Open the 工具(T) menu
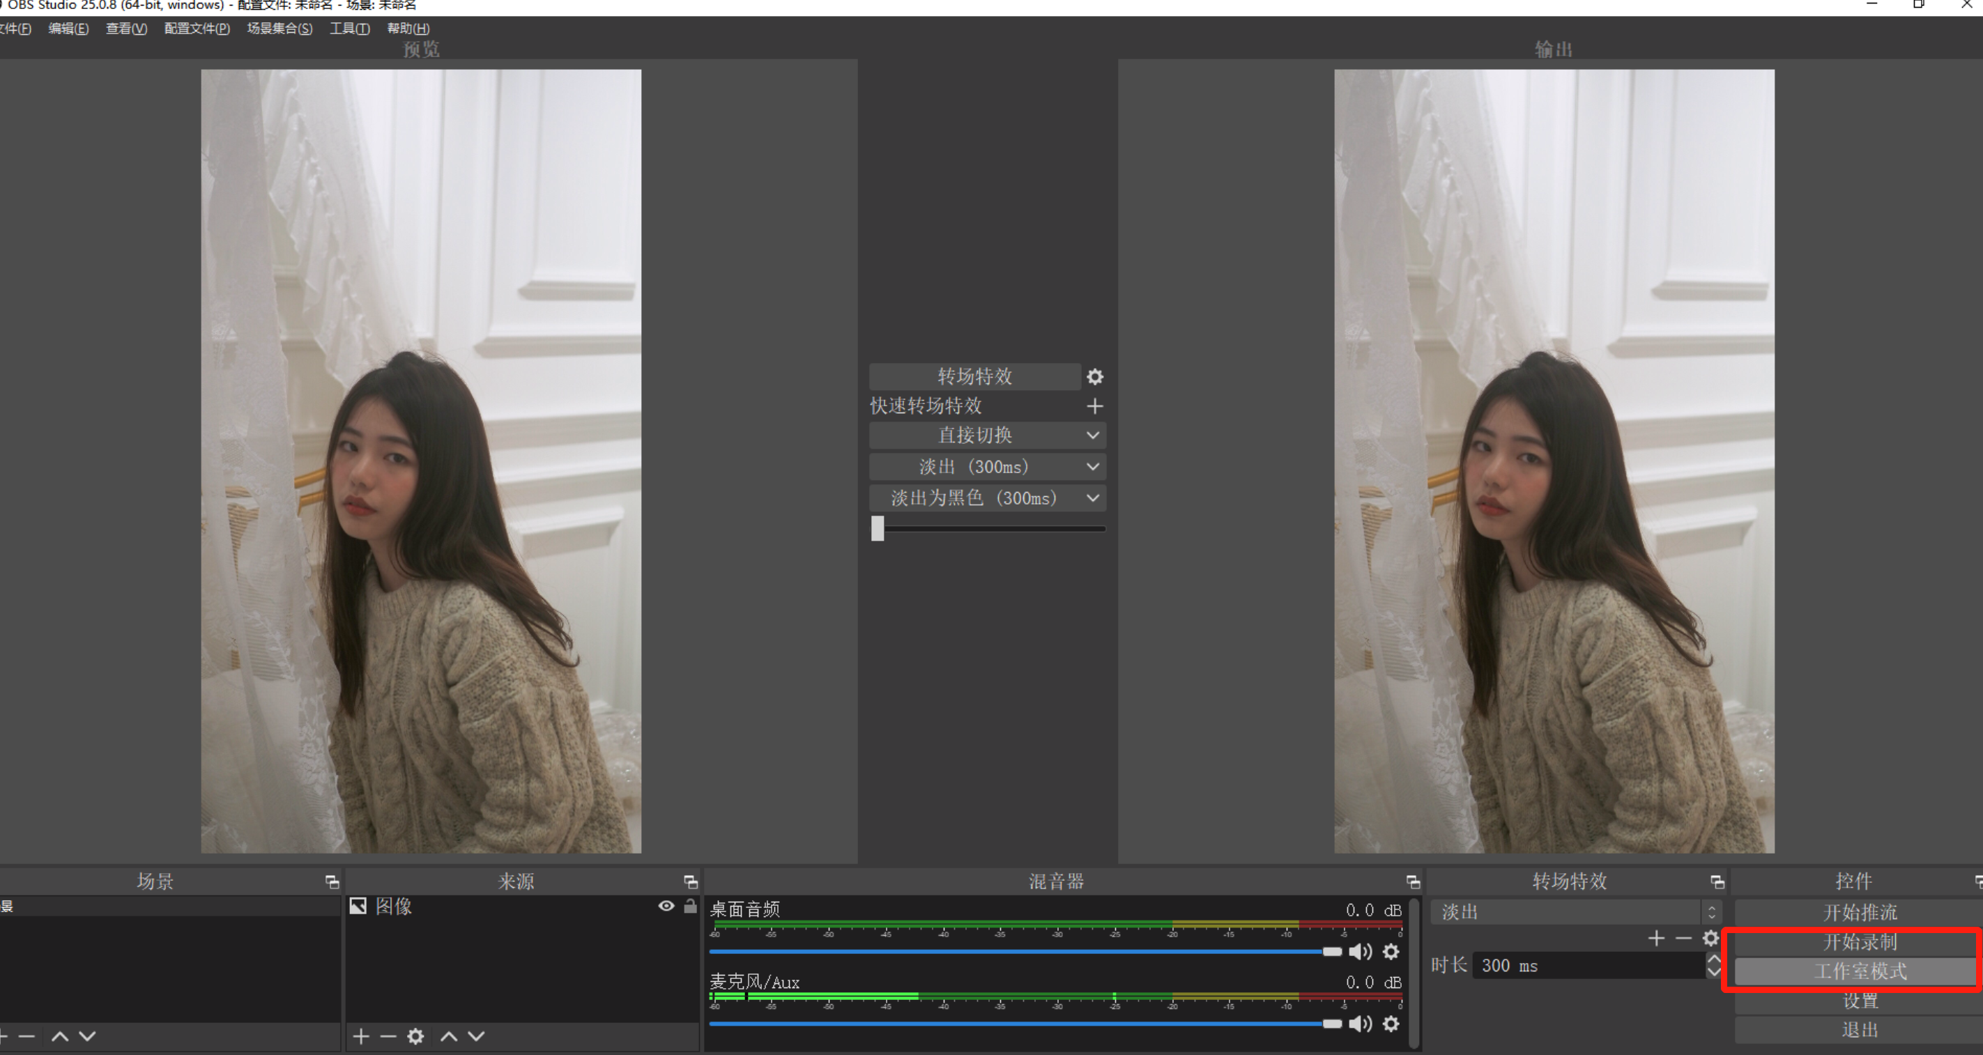 (349, 29)
